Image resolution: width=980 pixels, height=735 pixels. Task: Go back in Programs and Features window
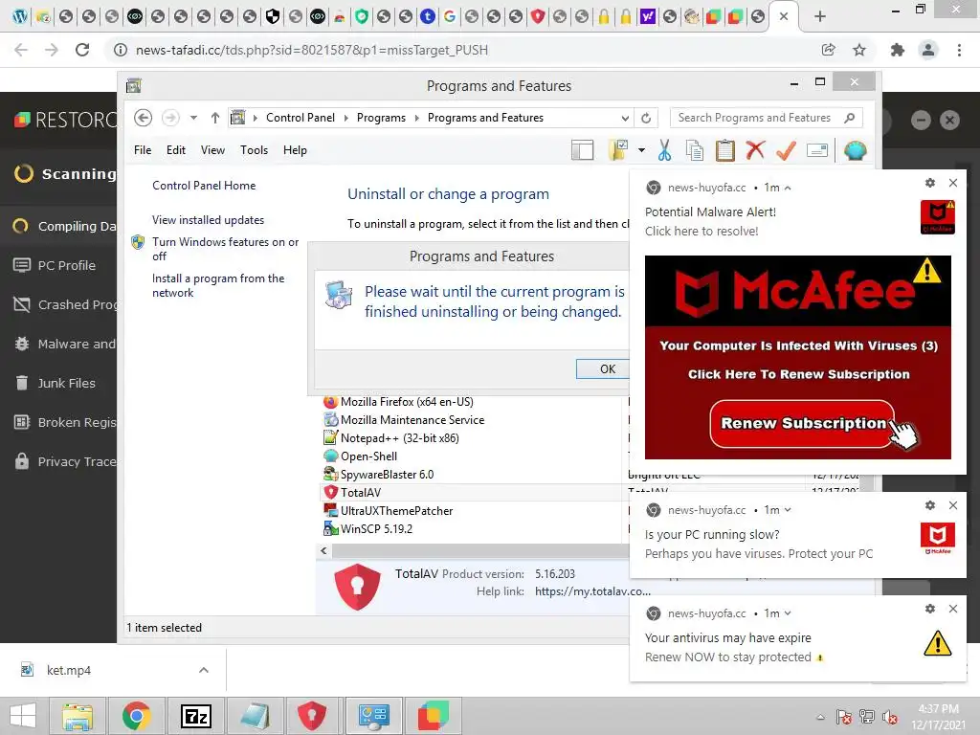click(x=144, y=118)
